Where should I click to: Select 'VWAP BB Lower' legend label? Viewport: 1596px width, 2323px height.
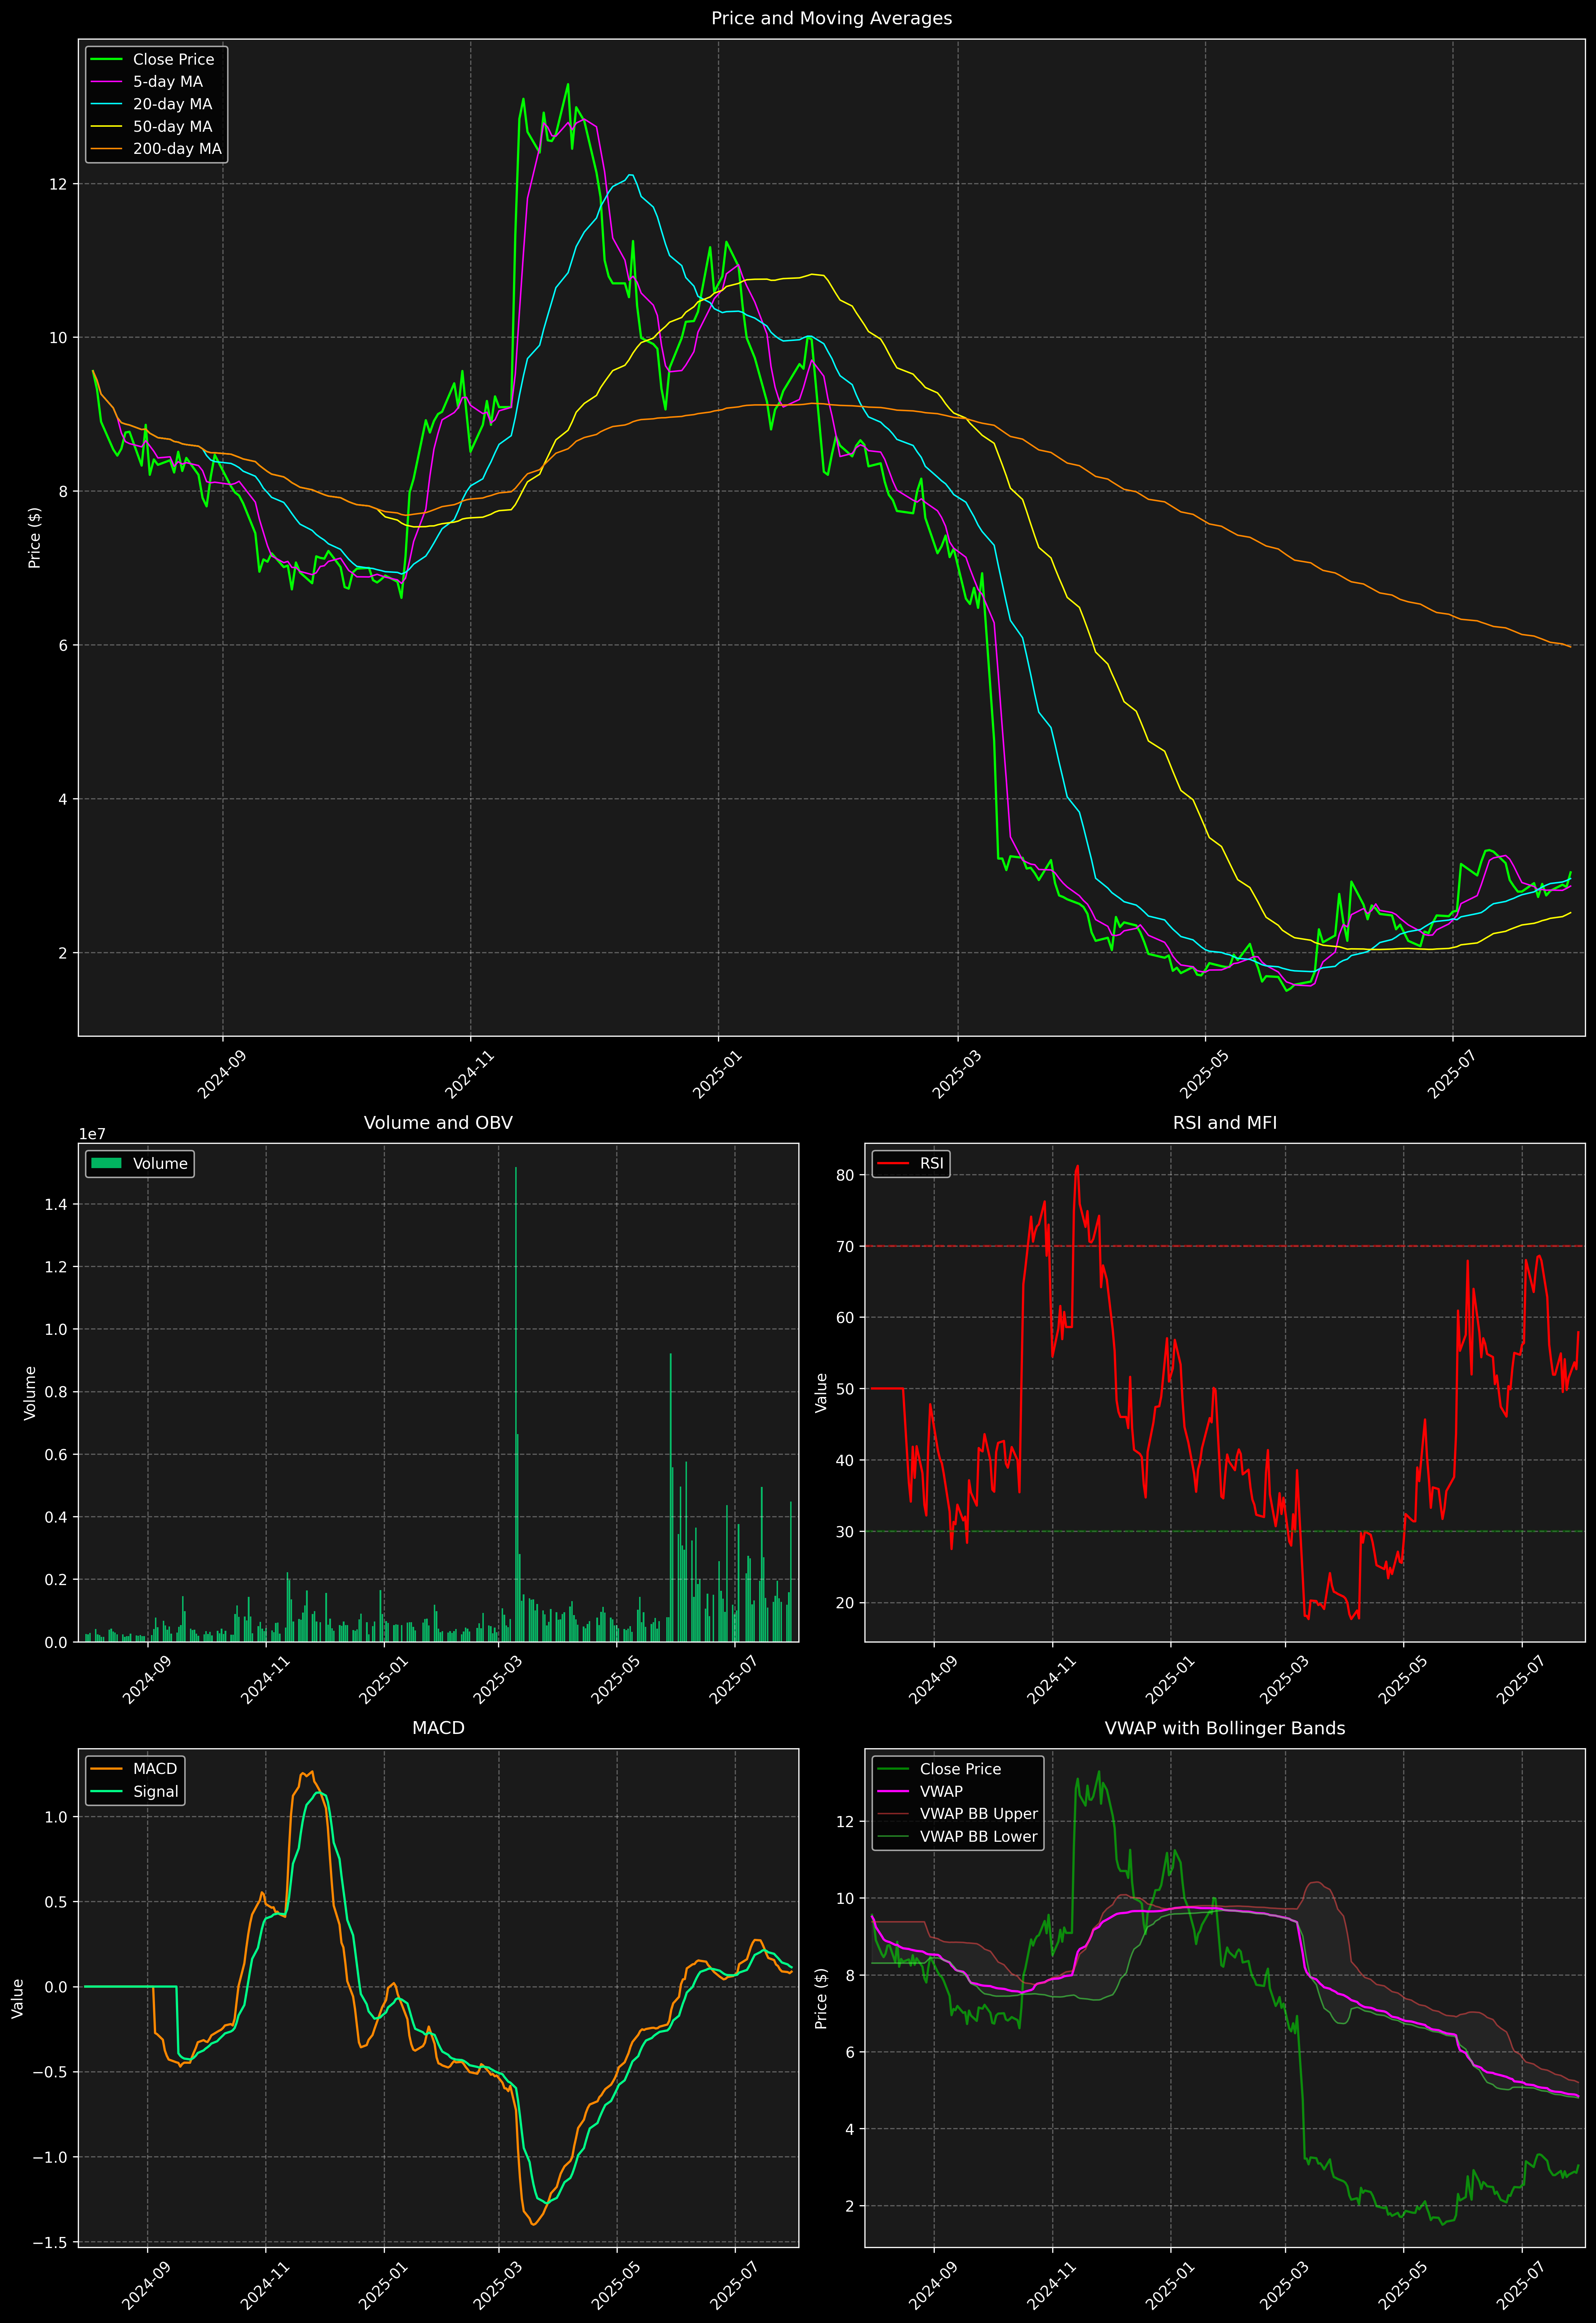click(979, 1836)
